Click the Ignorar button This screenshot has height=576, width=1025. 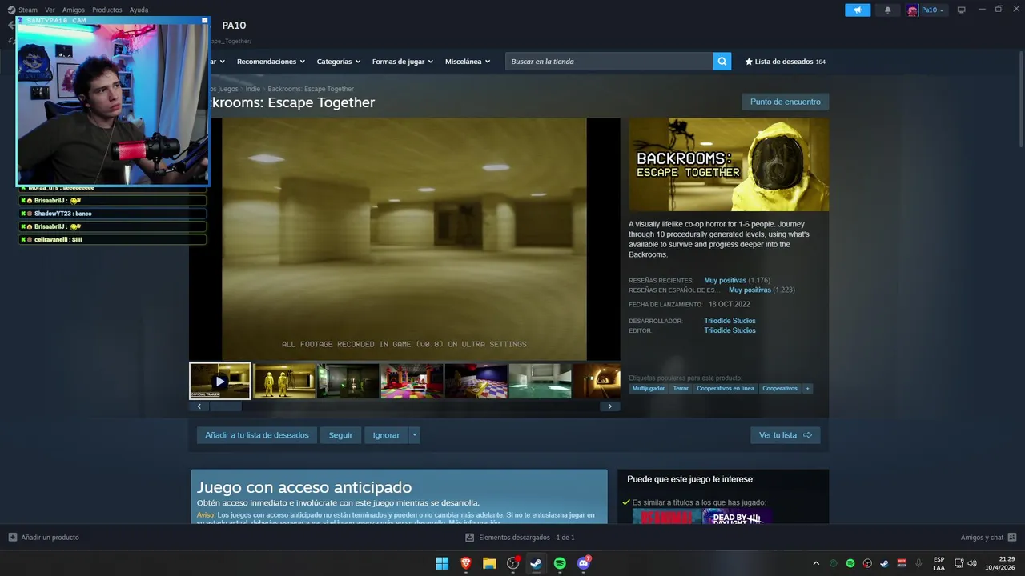click(x=386, y=435)
